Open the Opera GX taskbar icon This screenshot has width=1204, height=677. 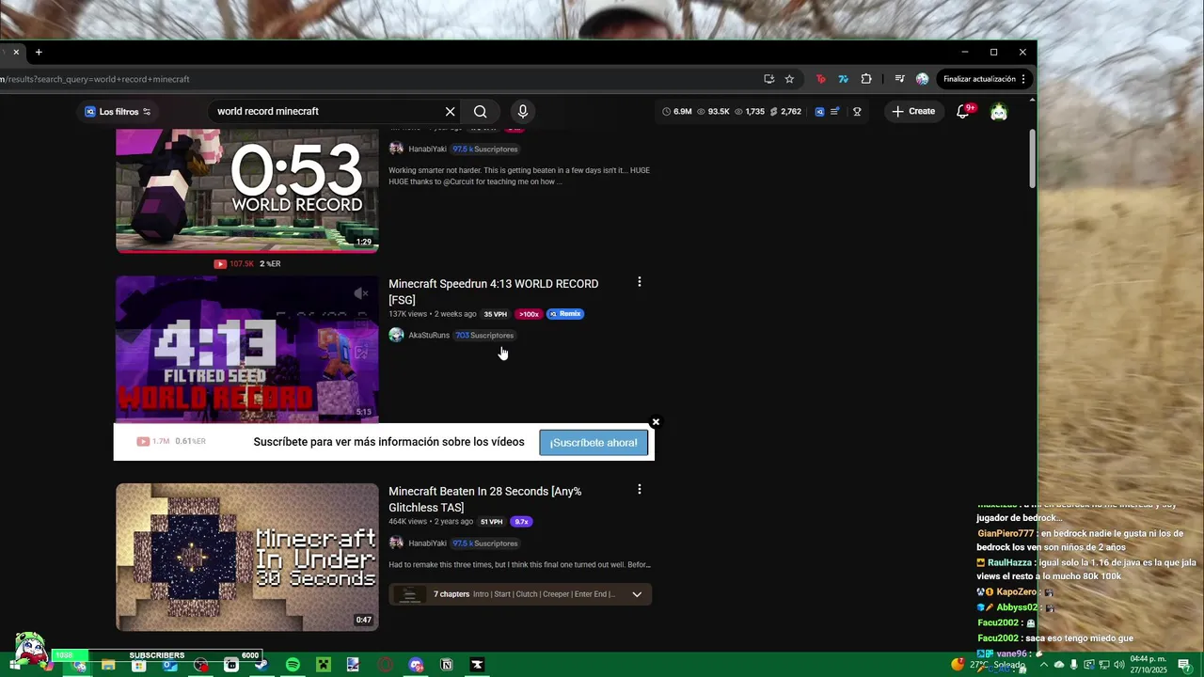pos(386,665)
